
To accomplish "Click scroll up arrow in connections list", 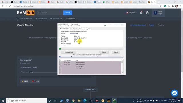I will pyautogui.click(x=122, y=60).
